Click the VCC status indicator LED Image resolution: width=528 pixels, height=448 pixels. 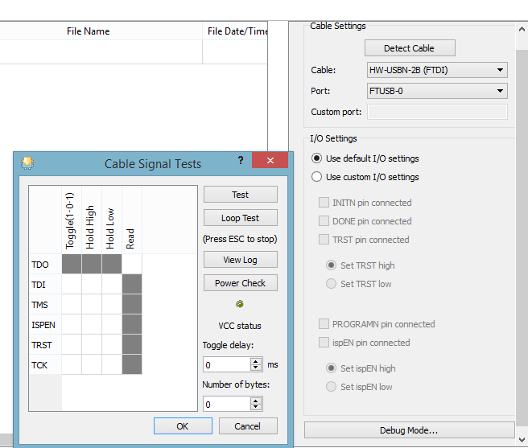tap(240, 304)
